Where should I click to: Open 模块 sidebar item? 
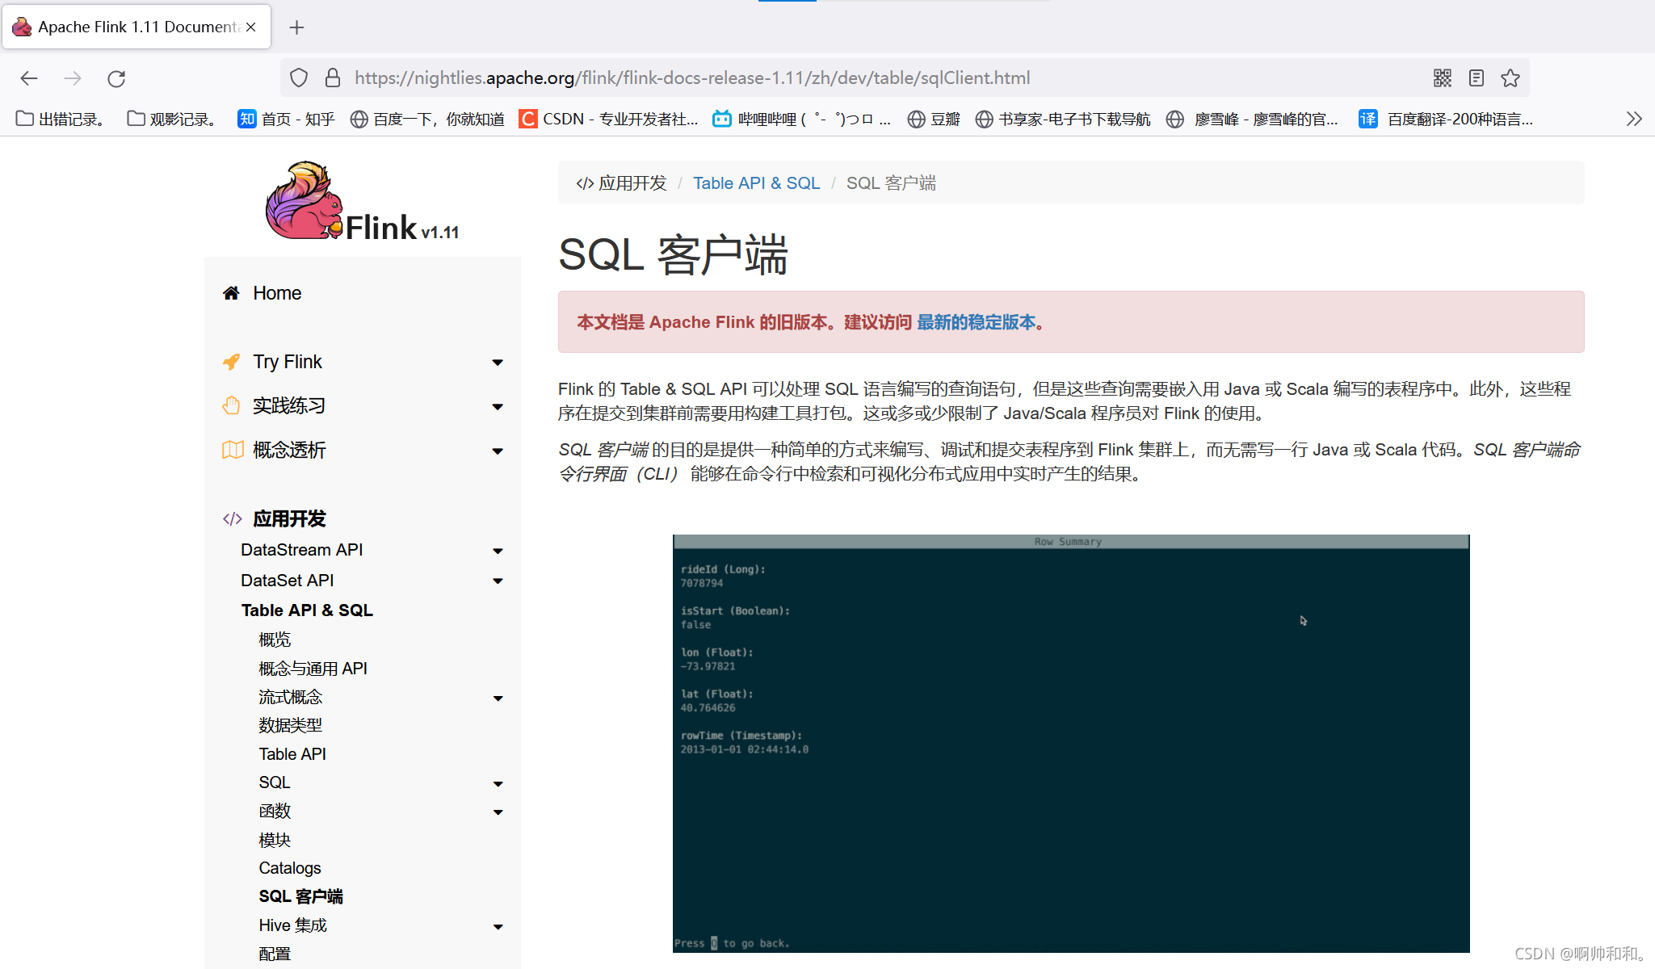tap(275, 840)
